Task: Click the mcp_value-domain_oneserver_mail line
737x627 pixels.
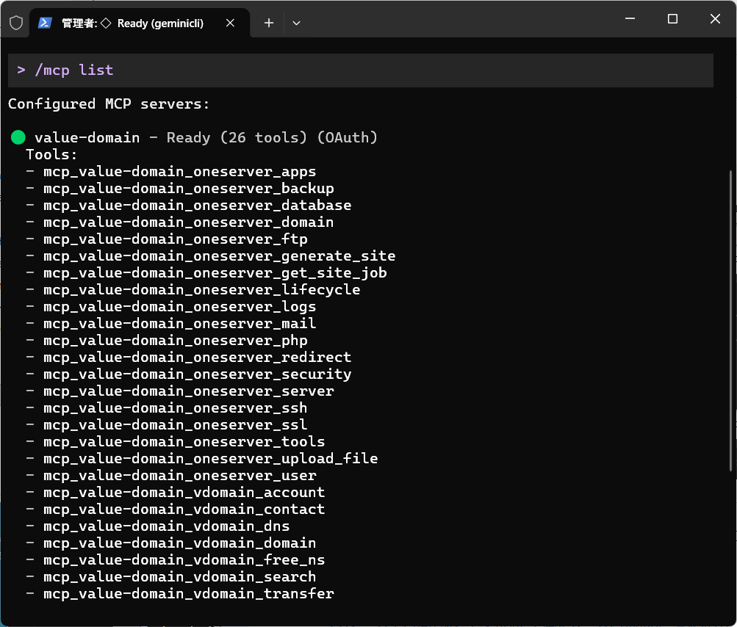Action: [x=179, y=324]
